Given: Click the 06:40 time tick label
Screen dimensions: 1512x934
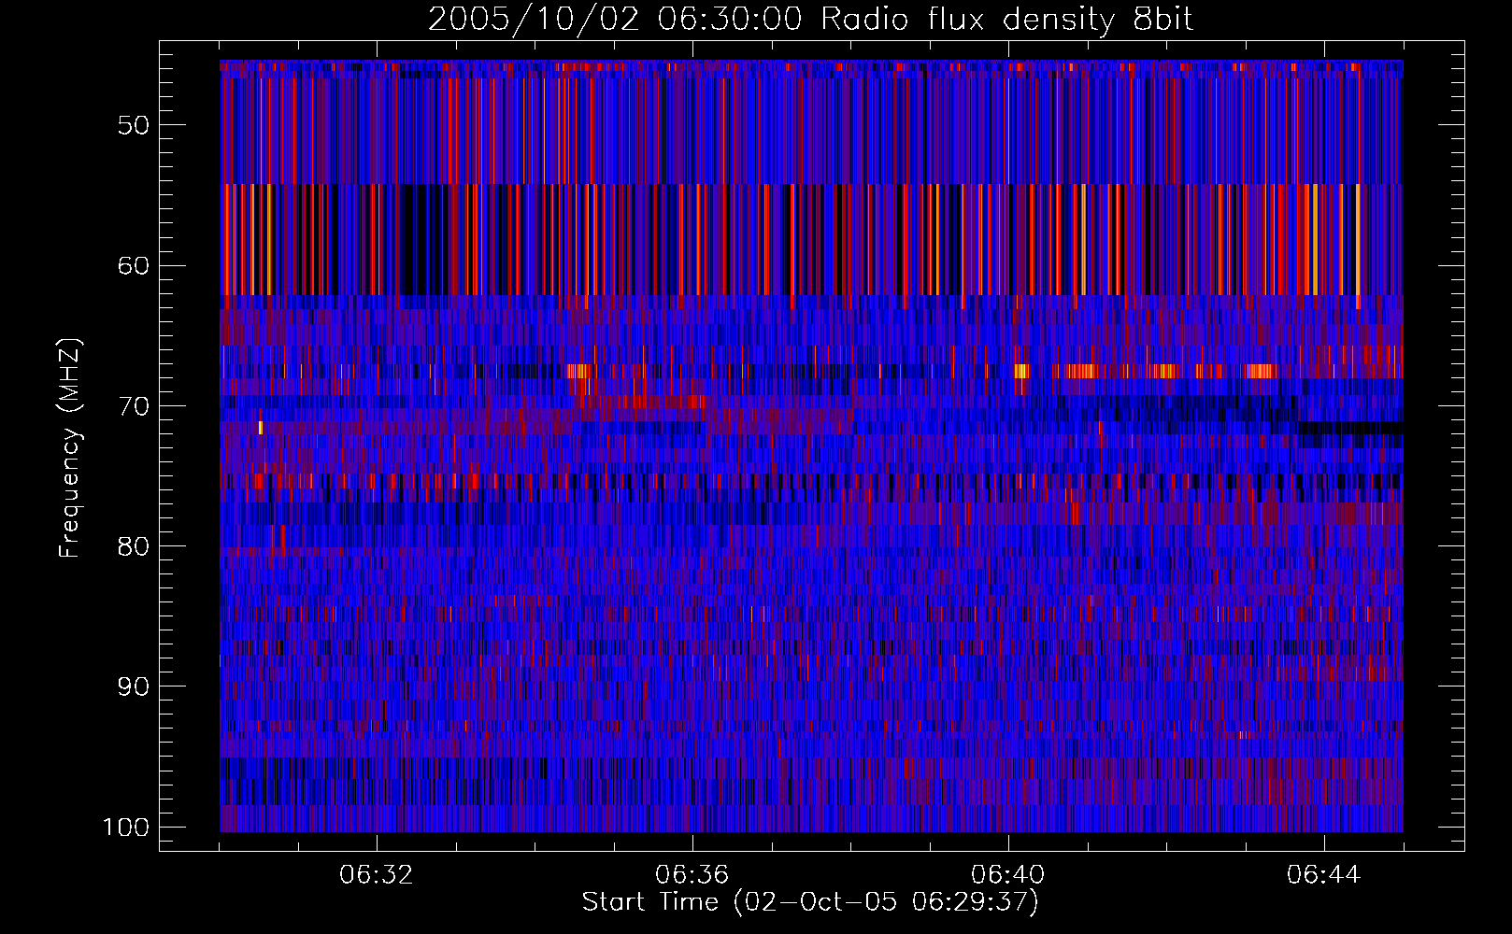Looking at the screenshot, I should [x=1008, y=875].
